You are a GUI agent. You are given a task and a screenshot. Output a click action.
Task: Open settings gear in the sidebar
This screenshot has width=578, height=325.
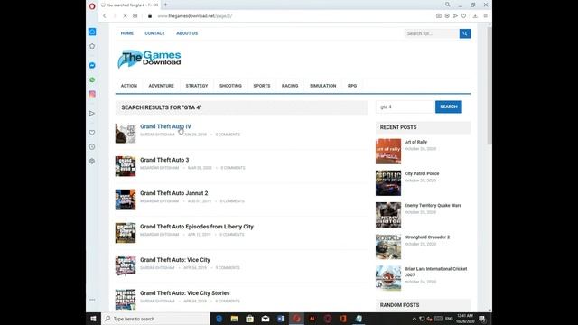(x=92, y=161)
